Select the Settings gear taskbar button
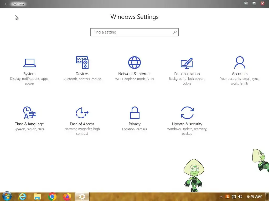Viewport: 269px width, 201px height. [82, 197]
